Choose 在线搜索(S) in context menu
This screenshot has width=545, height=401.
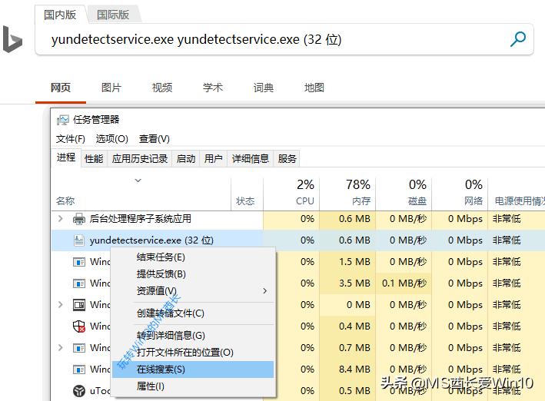[x=193, y=370]
